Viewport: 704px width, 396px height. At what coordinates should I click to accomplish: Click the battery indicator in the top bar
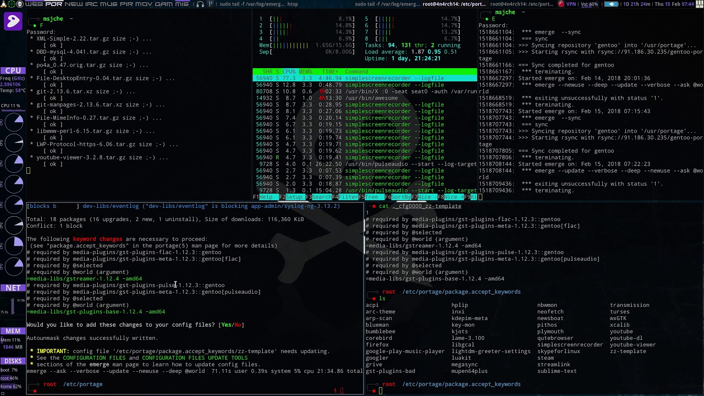pyautogui.click(x=610, y=4)
